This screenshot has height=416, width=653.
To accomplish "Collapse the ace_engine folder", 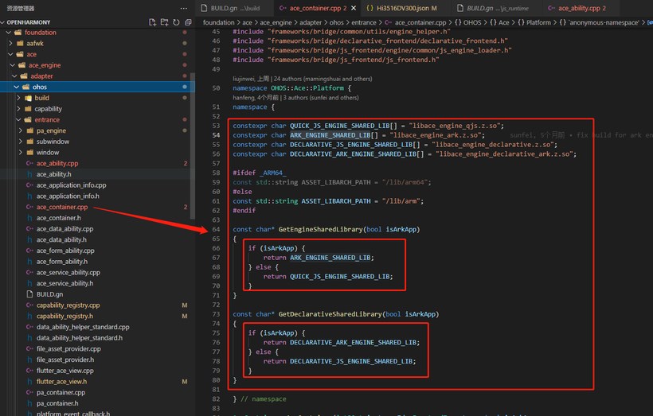I will [x=13, y=65].
